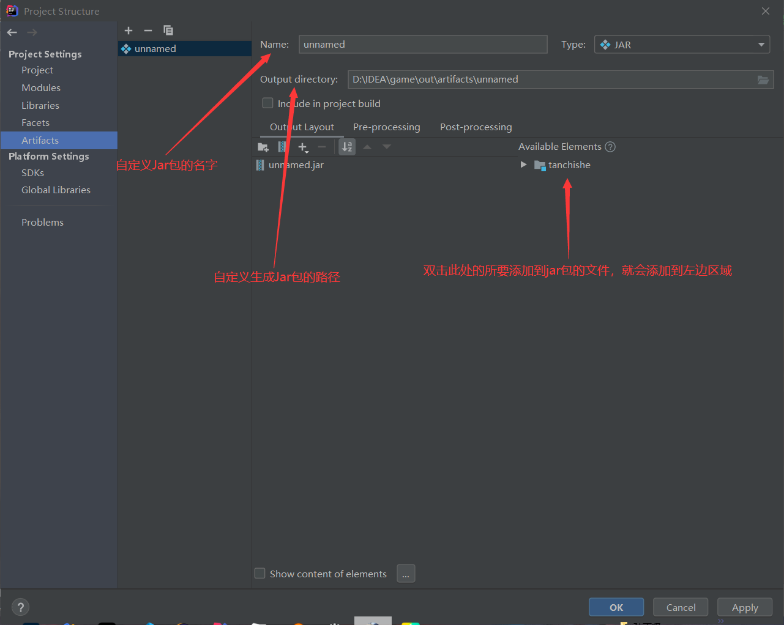Open Project settings section

[x=37, y=70]
